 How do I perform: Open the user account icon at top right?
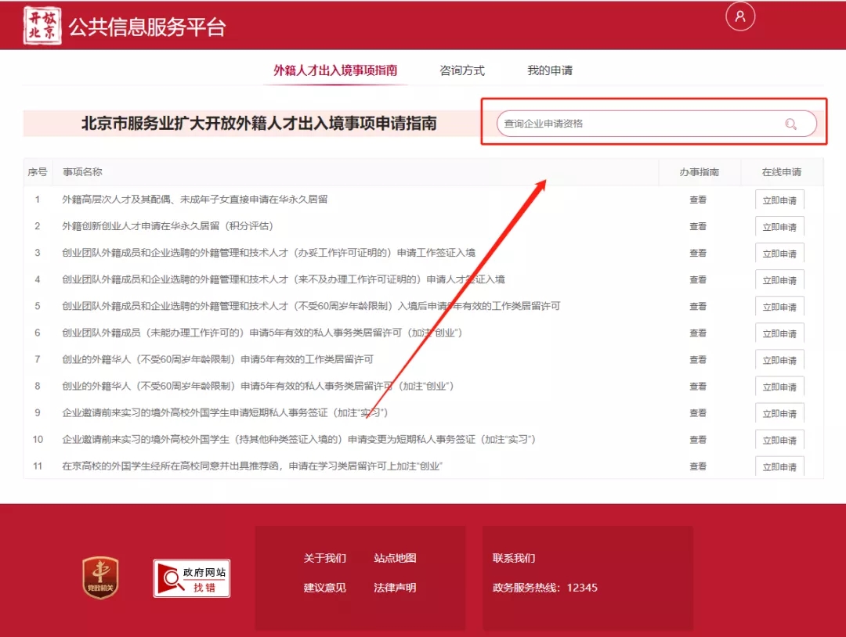[x=740, y=16]
